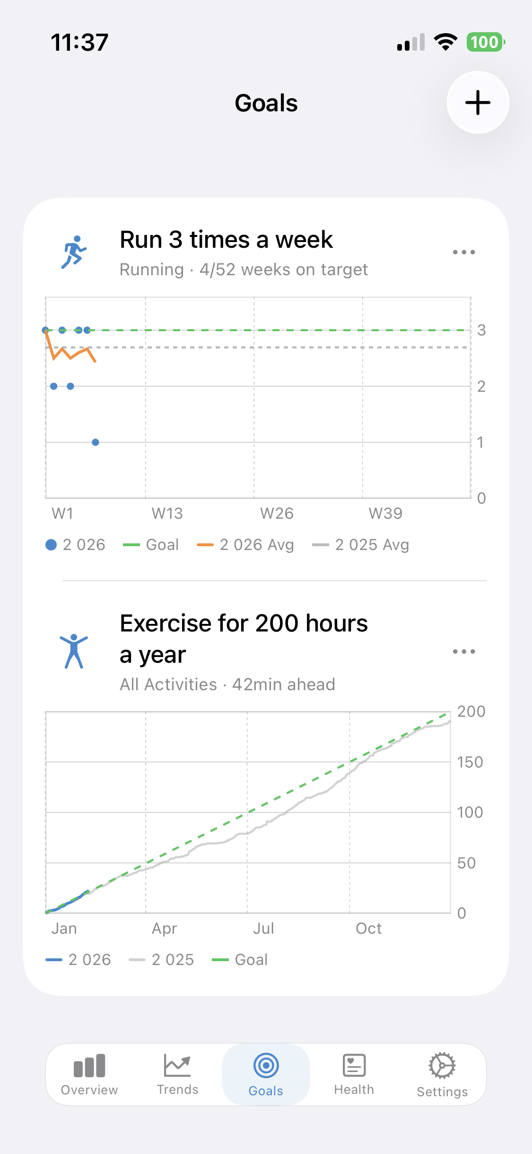The image size is (532, 1154).
Task: Open the Run 3 times a week goal
Action: coord(226,240)
